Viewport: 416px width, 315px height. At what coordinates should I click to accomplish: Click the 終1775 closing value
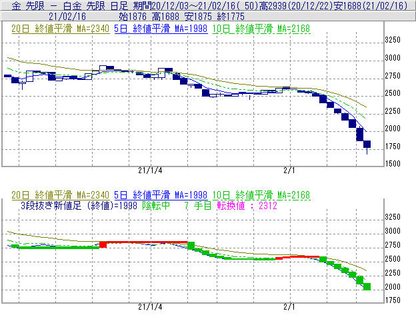pyautogui.click(x=231, y=17)
